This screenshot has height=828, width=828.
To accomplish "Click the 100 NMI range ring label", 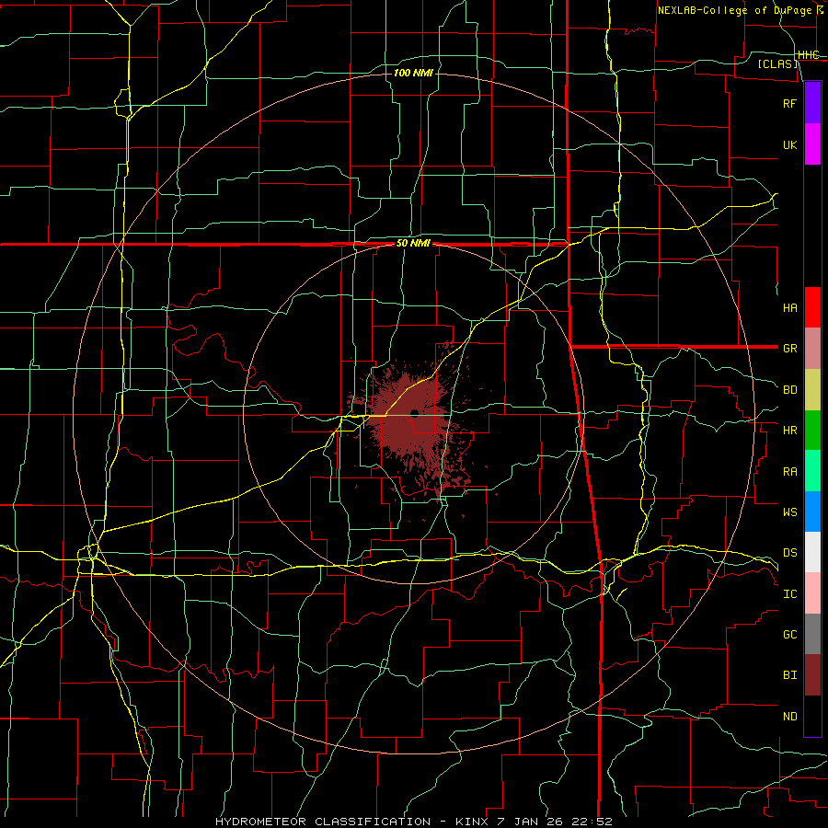I will click(x=413, y=73).
